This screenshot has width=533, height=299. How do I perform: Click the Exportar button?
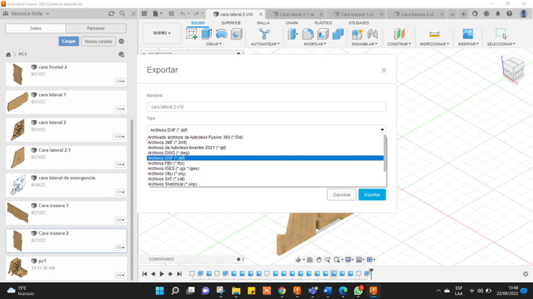coord(372,195)
